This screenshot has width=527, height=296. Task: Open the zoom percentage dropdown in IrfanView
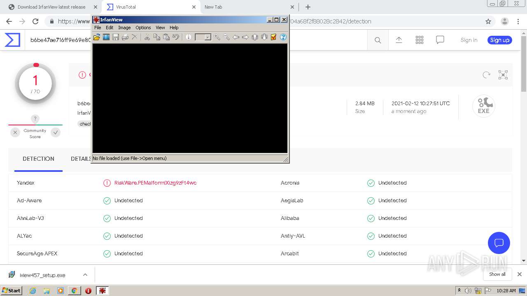(208, 37)
